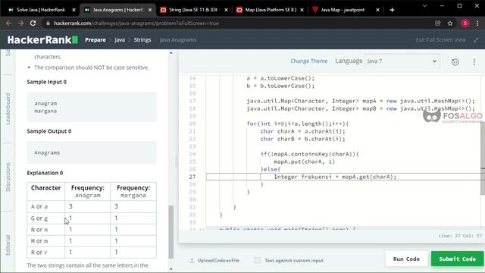Image resolution: width=485 pixels, height=273 pixels.
Task: Open the share page icon in address bar
Action: (x=438, y=24)
